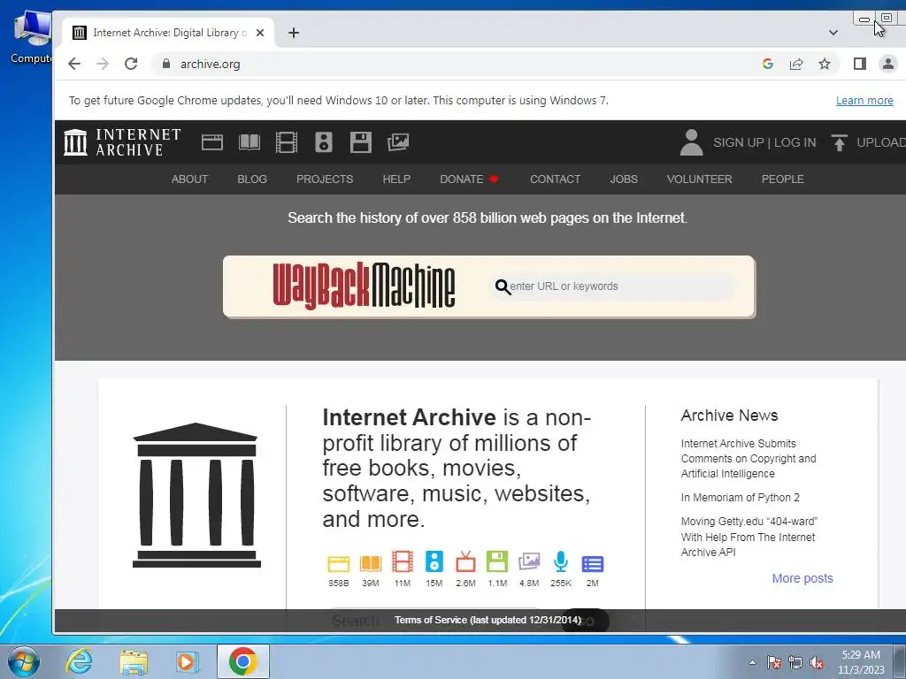Viewport: 906px width, 679px height.
Task: Open Copyright and Artificial Intelligence news post
Action: 749,459
